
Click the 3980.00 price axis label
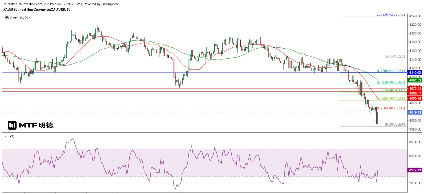point(415,129)
